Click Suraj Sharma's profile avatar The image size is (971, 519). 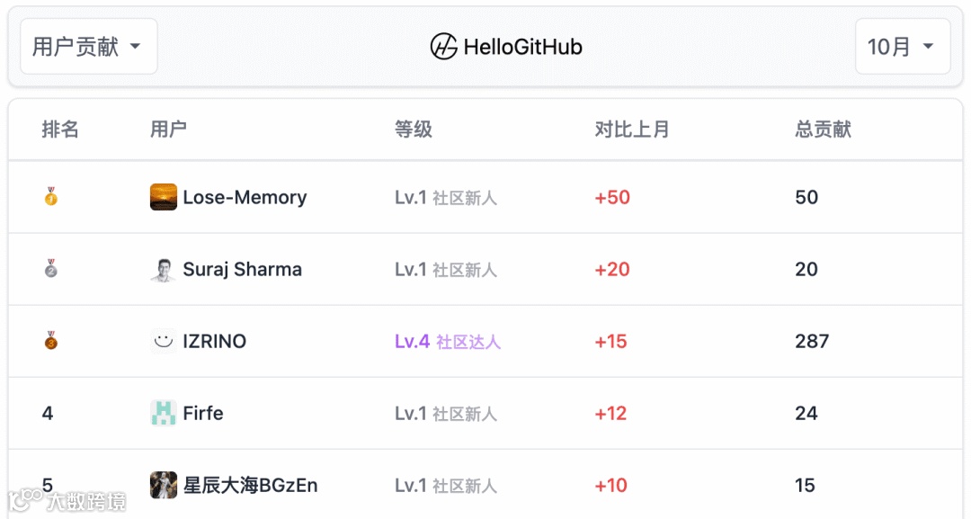click(x=164, y=269)
